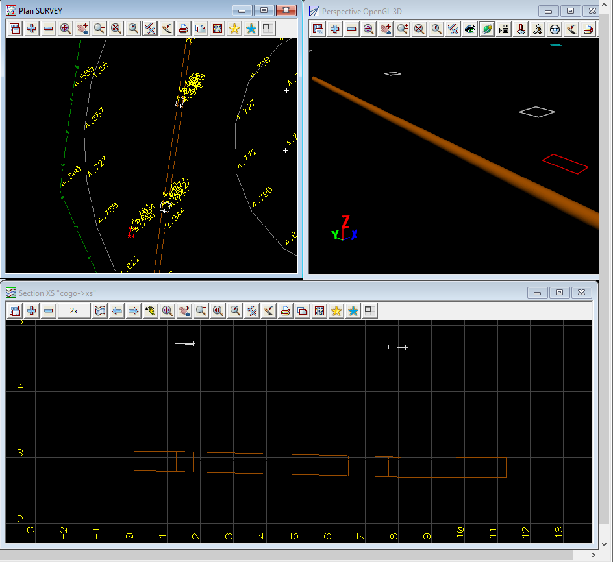Click the right red arrow in Section toolbar
613x562 pixels.
[134, 311]
